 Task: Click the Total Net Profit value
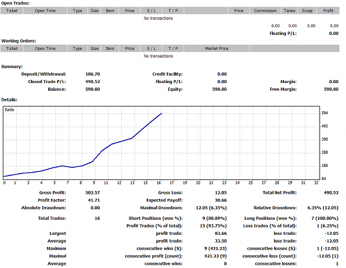(x=331, y=193)
